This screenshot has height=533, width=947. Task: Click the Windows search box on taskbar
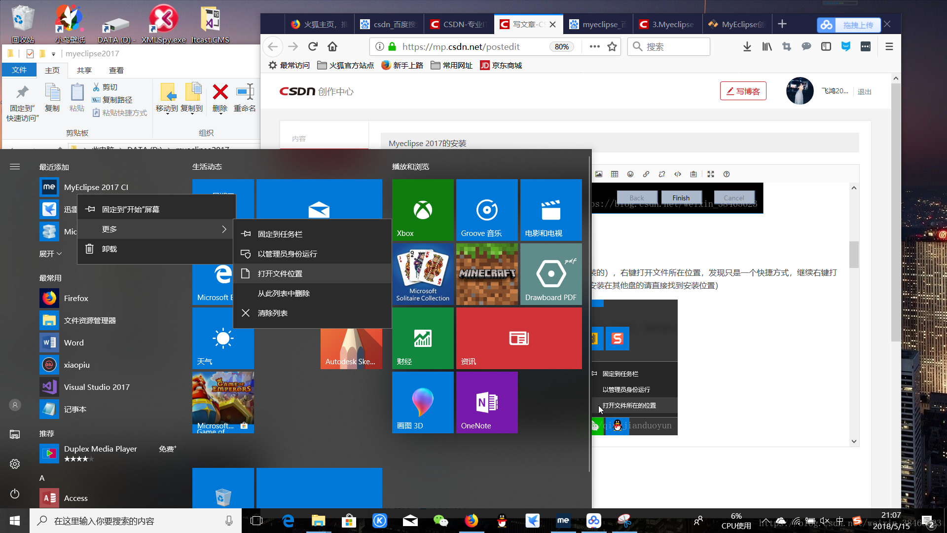click(136, 521)
